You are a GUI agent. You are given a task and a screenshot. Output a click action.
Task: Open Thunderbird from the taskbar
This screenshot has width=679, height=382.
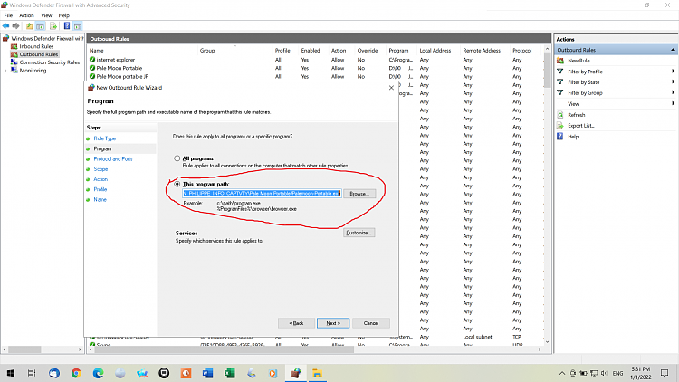click(x=54, y=373)
